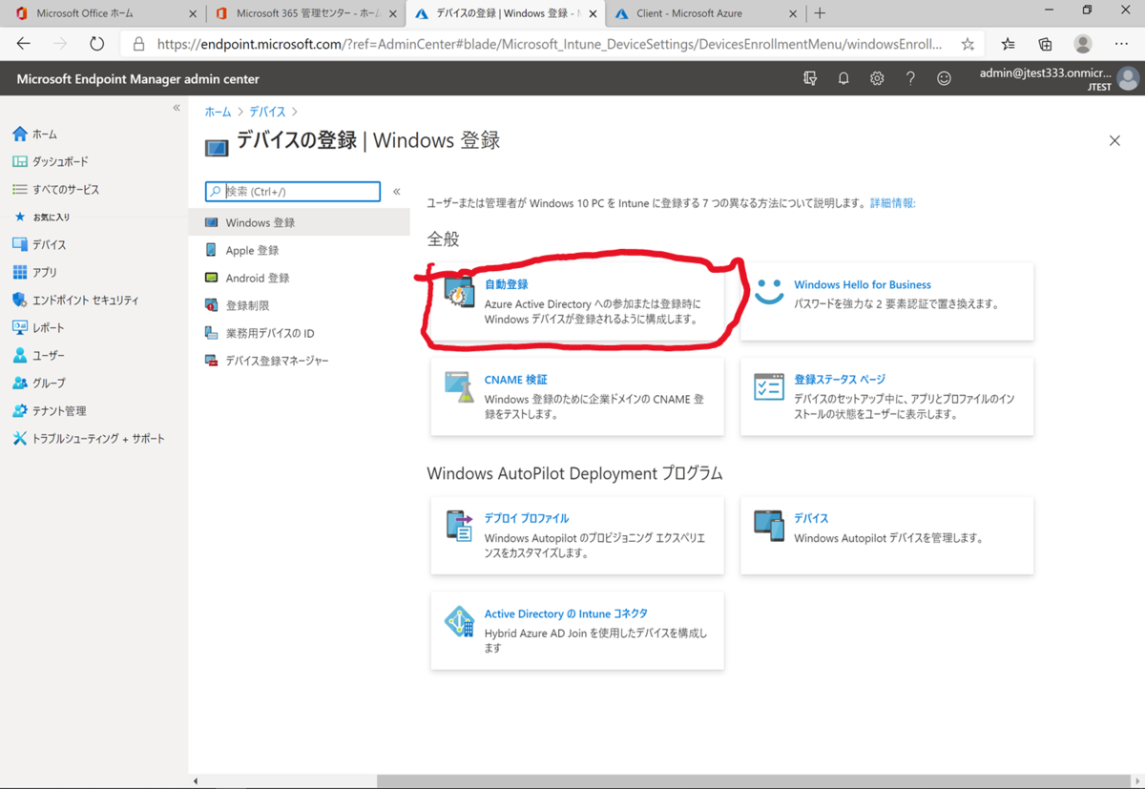Open a new browser tab with plus
This screenshot has height=789, width=1145.
tap(820, 13)
